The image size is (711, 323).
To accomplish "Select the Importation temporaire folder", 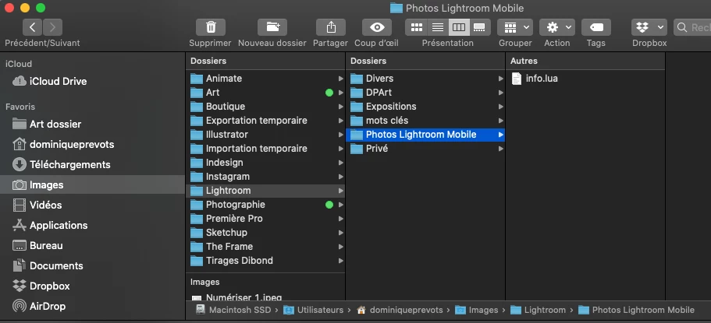I will pyautogui.click(x=265, y=149).
